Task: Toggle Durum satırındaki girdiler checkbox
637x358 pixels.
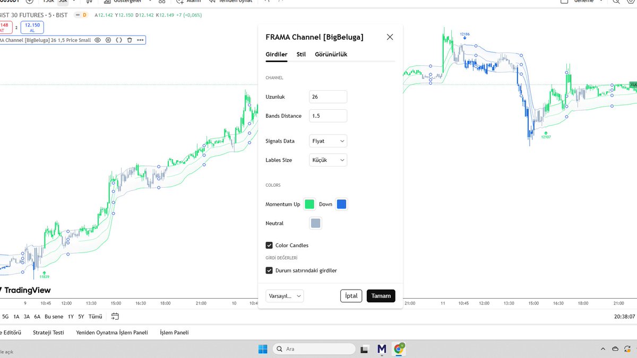Action: click(x=269, y=270)
